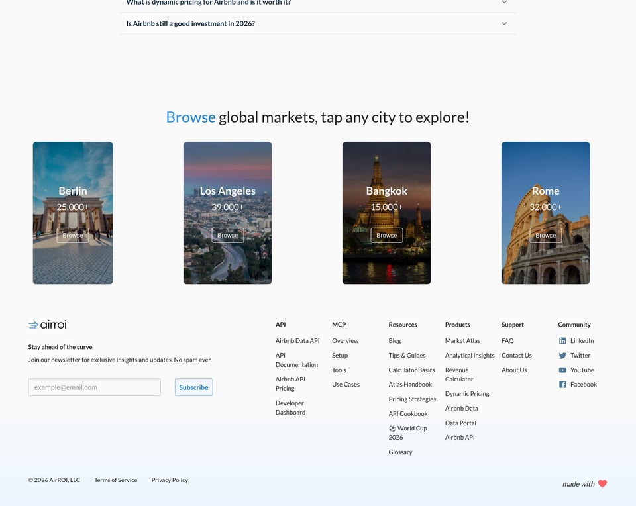This screenshot has width=636, height=506.
Task: Browse the Bangkok market card button
Action: (386, 235)
